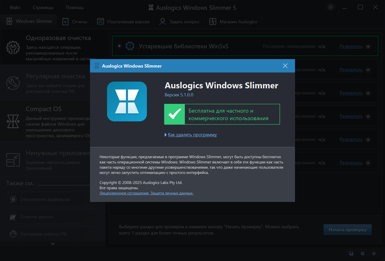
Task: Open settings gear icon in bottom bar
Action: pyautogui.click(x=362, y=253)
